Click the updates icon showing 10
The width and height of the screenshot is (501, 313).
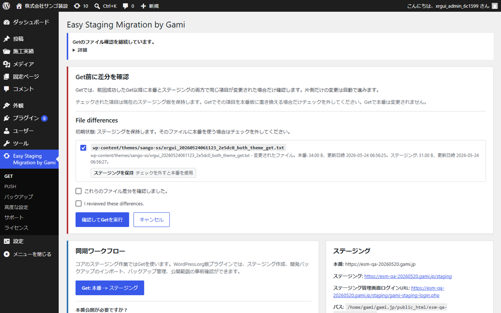tap(77, 6)
